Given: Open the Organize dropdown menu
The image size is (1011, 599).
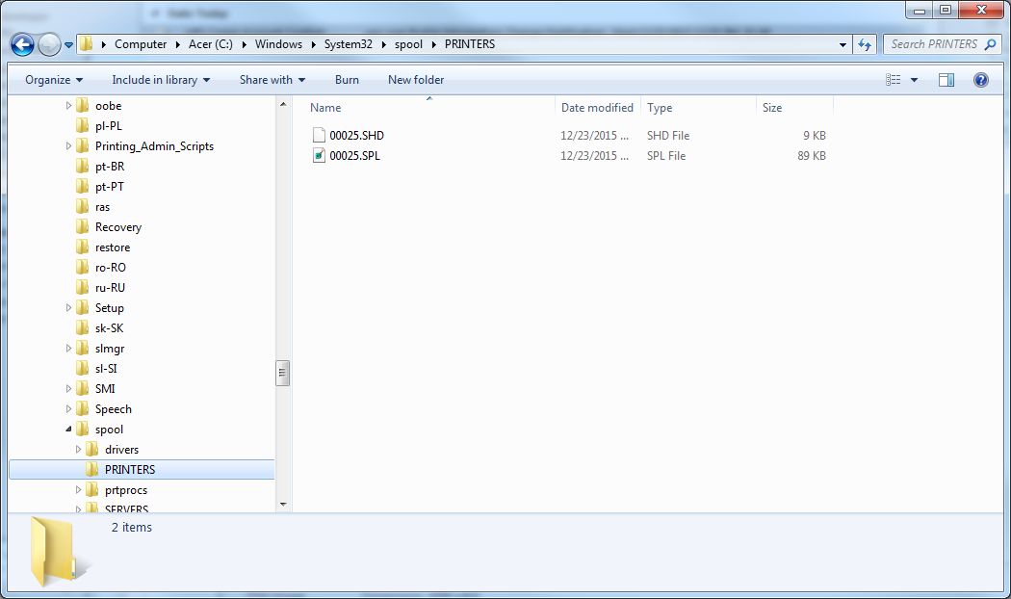Looking at the screenshot, I should click(54, 80).
